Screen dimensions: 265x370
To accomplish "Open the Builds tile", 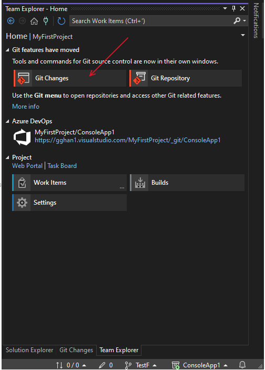I will (187, 183).
